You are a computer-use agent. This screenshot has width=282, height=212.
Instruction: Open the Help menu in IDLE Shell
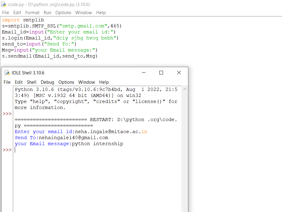104,82
